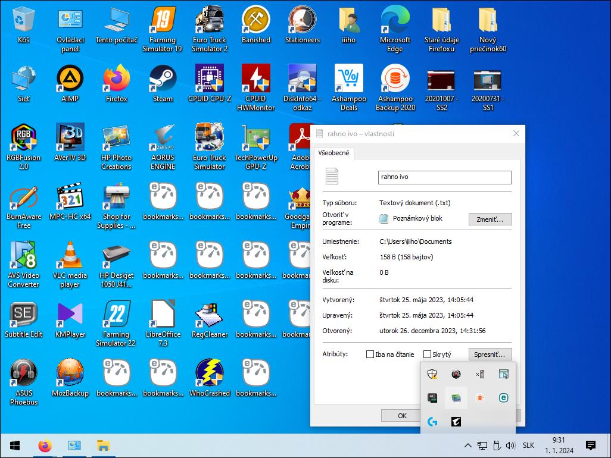
Task: Open the SLK keyboard language switcher
Action: click(528, 446)
